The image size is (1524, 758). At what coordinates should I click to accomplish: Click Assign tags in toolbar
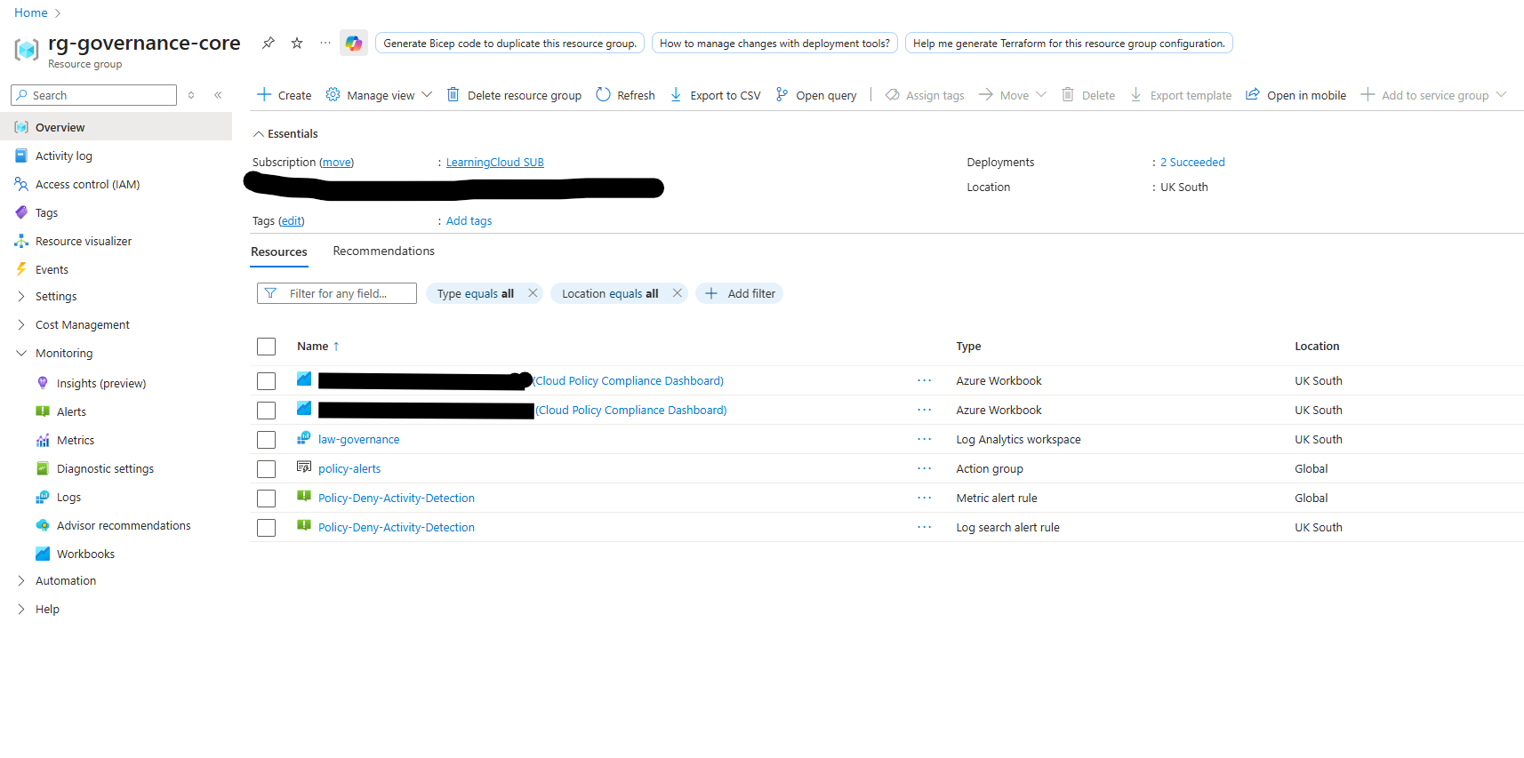coord(925,95)
